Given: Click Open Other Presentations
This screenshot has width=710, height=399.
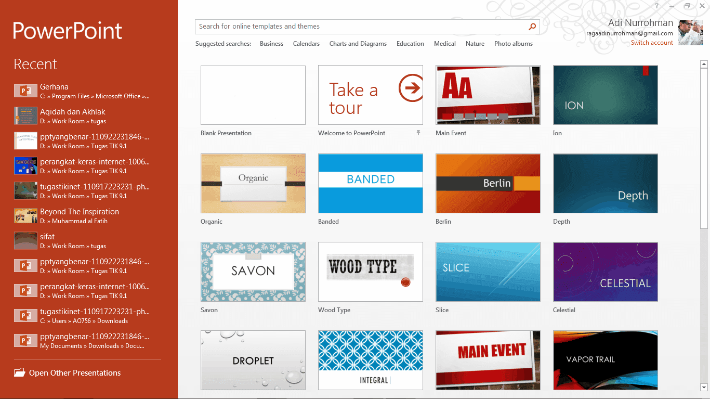Looking at the screenshot, I should (75, 373).
